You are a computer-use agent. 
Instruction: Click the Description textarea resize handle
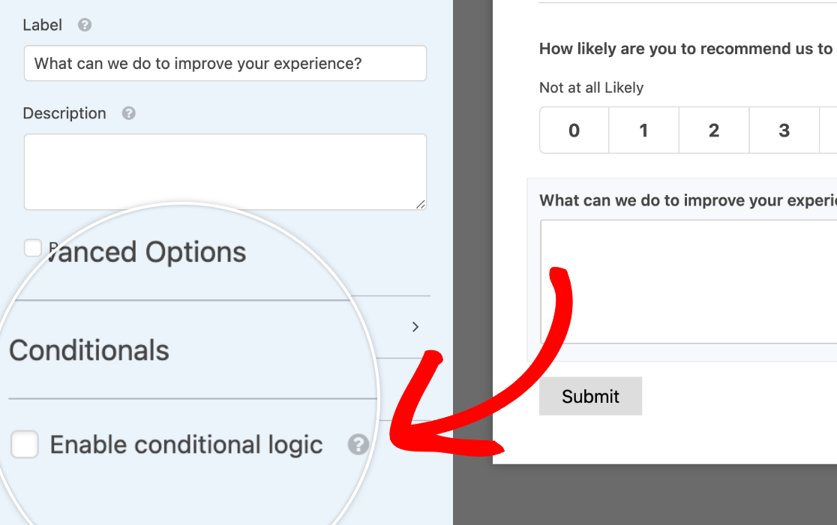tap(421, 204)
